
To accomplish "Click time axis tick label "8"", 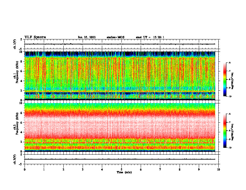I will [x=180, y=170].
